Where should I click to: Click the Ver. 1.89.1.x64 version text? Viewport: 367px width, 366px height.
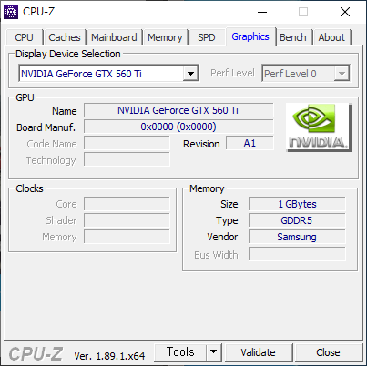109,356
